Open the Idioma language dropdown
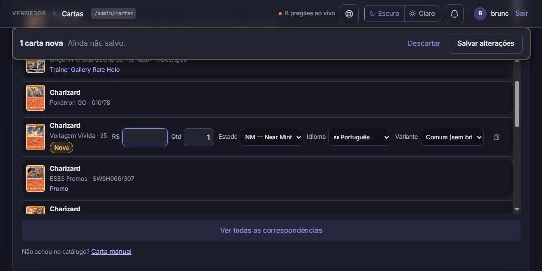 point(360,137)
